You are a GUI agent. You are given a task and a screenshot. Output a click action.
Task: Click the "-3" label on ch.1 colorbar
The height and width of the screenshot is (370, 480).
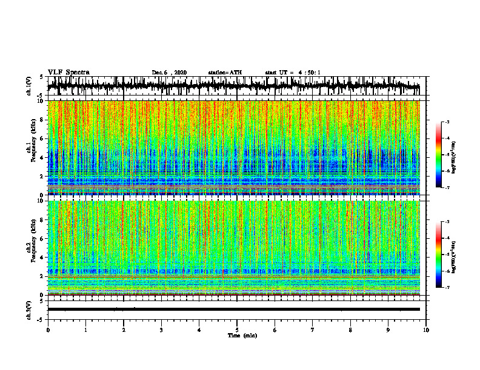pos(447,122)
